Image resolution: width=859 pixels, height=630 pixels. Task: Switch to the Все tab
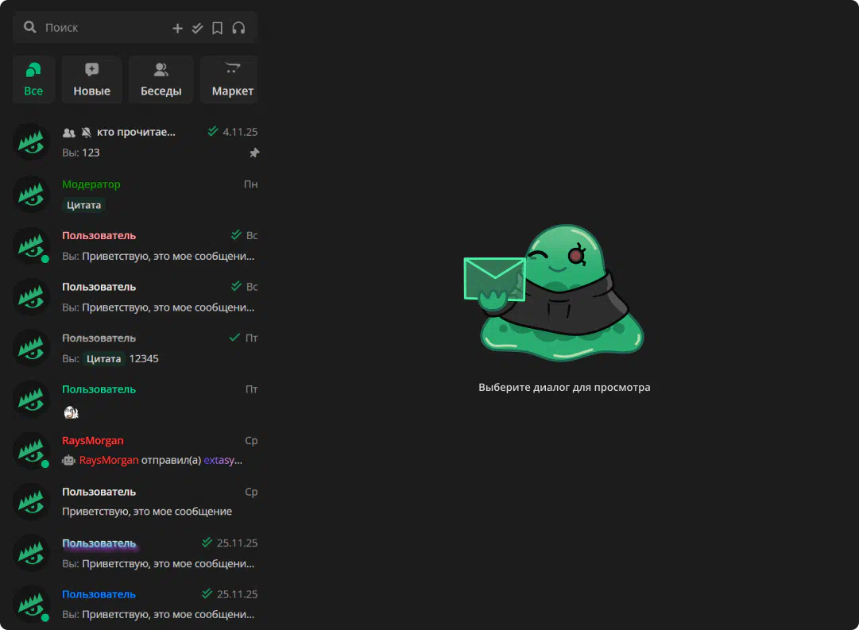pos(33,79)
